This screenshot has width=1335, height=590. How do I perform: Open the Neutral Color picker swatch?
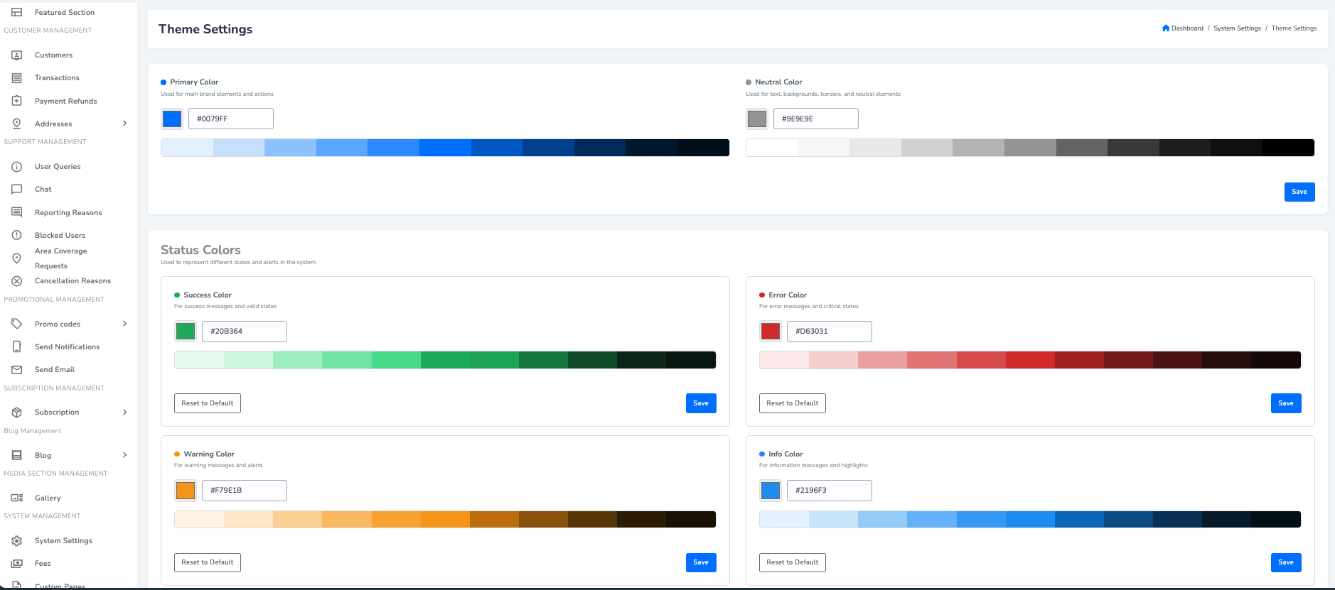[757, 119]
